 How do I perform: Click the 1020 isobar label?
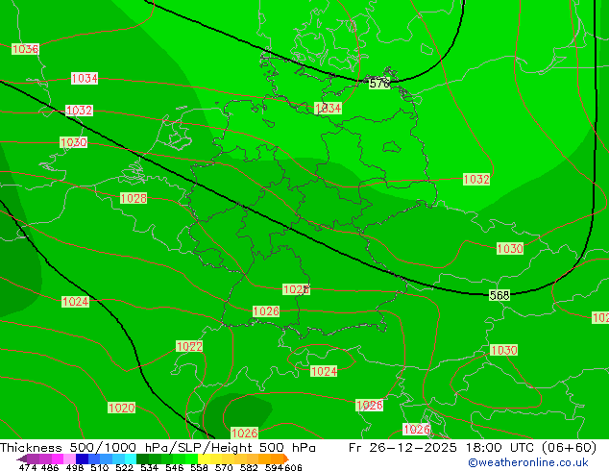click(122, 408)
